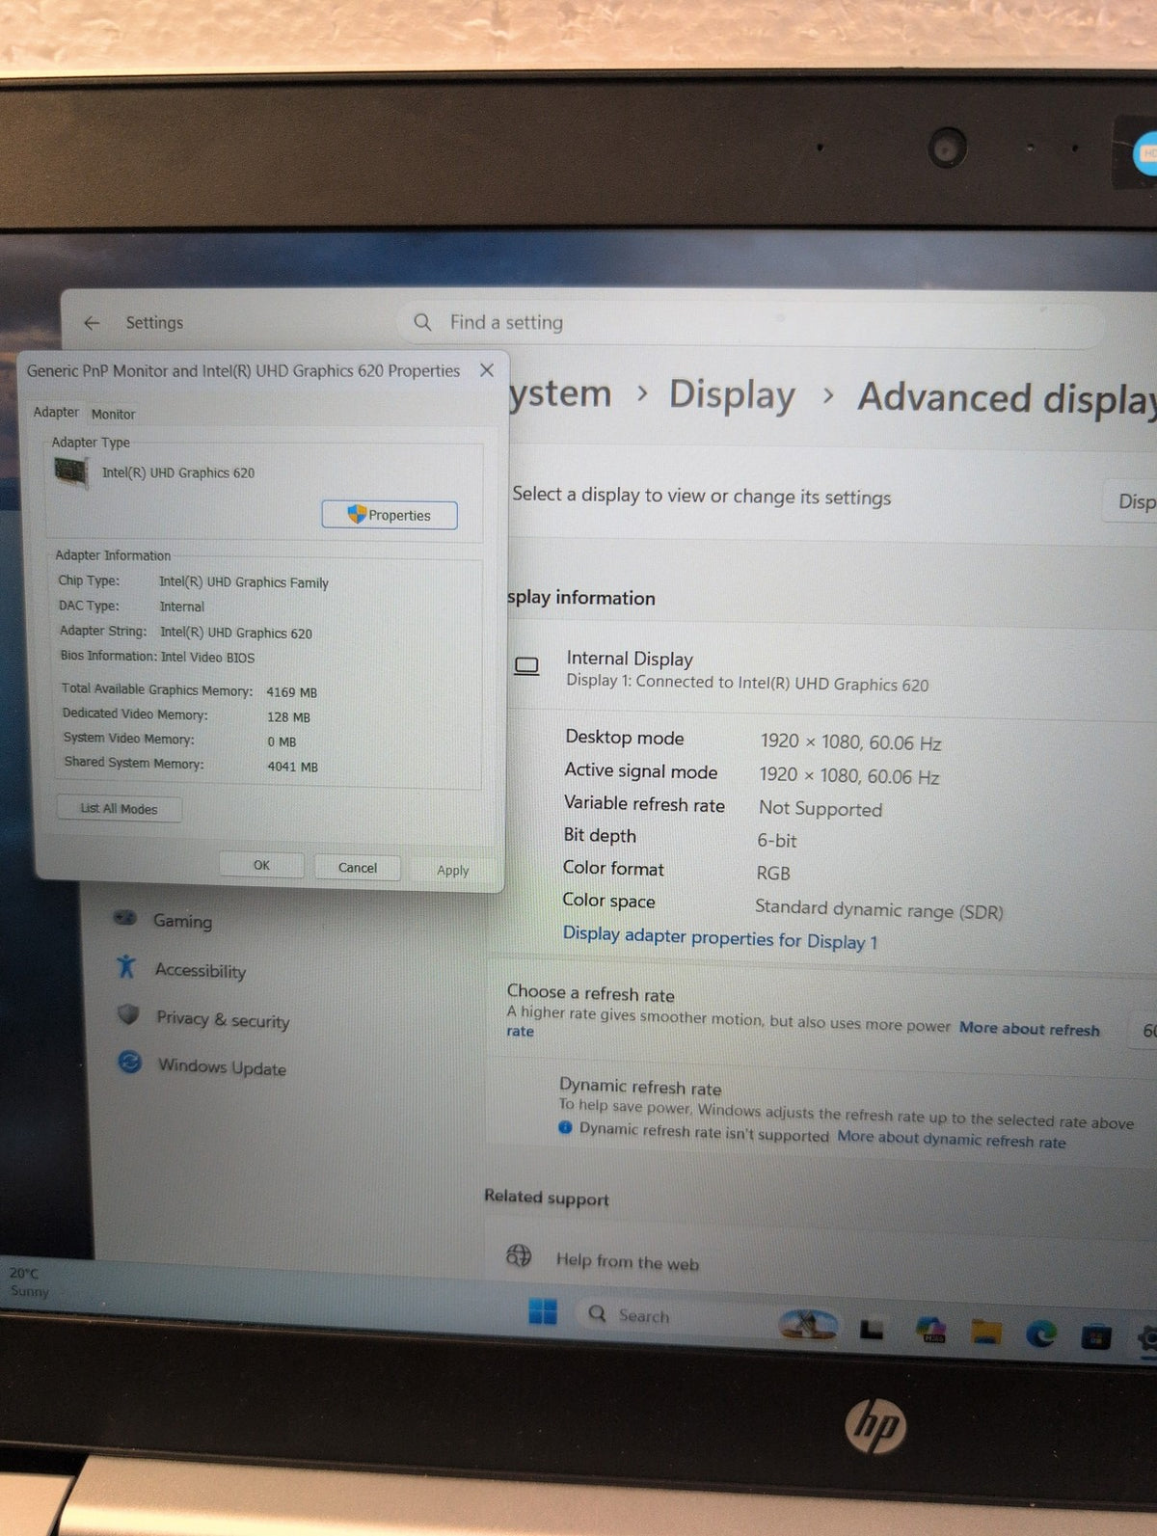Click the Find a setting search field
The height and width of the screenshot is (1536, 1157).
click(752, 324)
